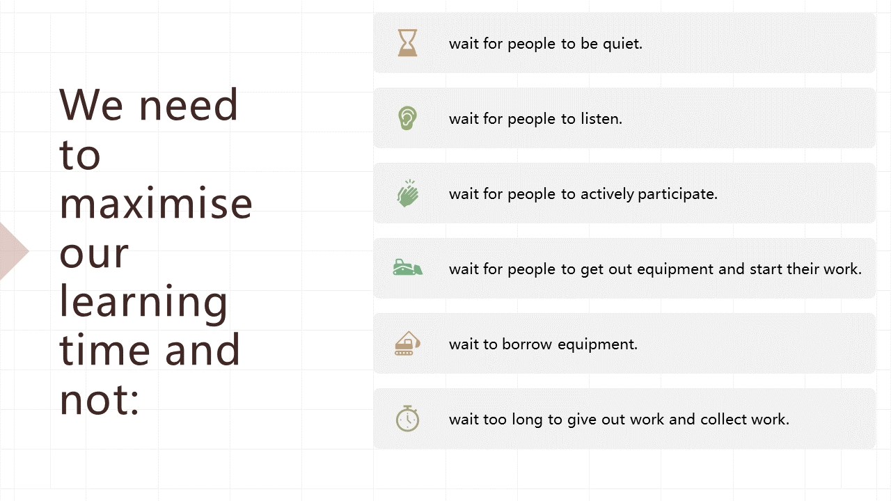Click the hourglass icon
Screen dimensions: 891x501
(407, 42)
